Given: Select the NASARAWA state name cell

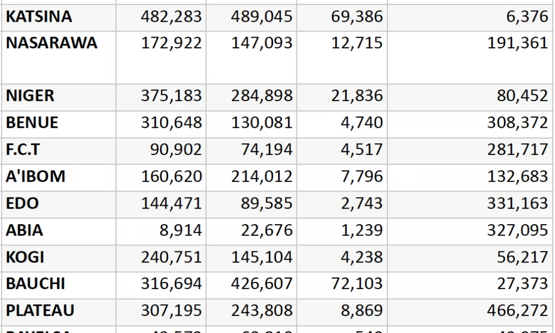Looking at the screenshot, I should coord(52,43).
